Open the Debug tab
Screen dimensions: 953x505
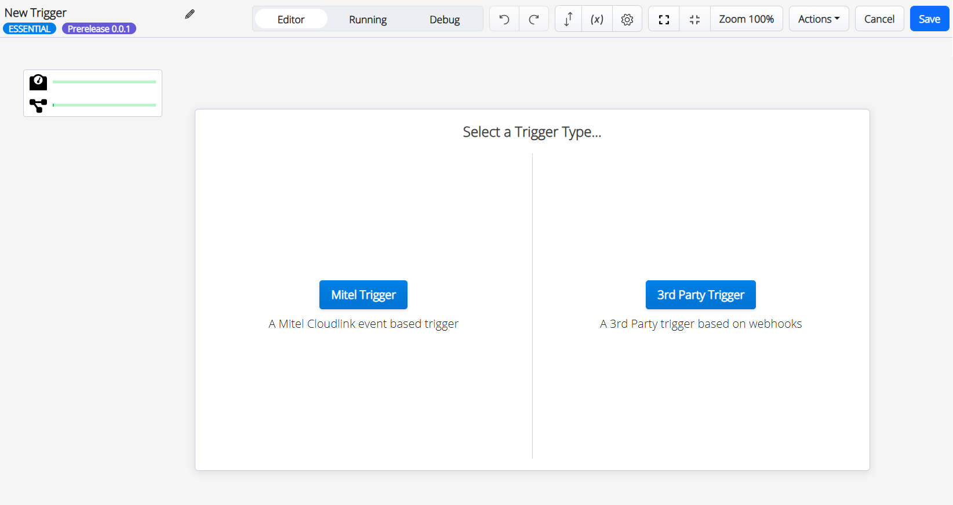[445, 19]
